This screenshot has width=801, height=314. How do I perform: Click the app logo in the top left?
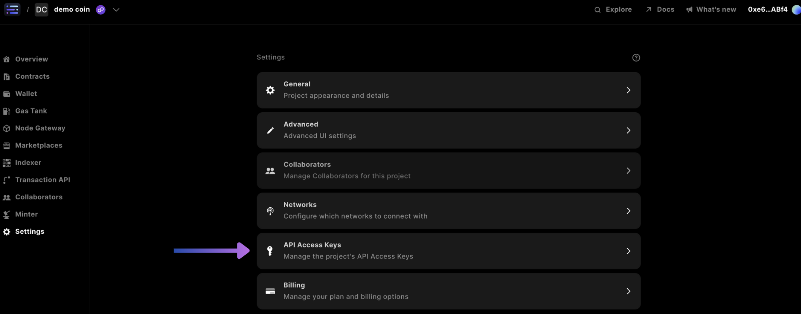point(13,9)
